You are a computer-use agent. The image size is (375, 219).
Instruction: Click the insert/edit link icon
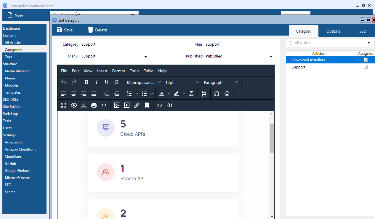(x=137, y=105)
